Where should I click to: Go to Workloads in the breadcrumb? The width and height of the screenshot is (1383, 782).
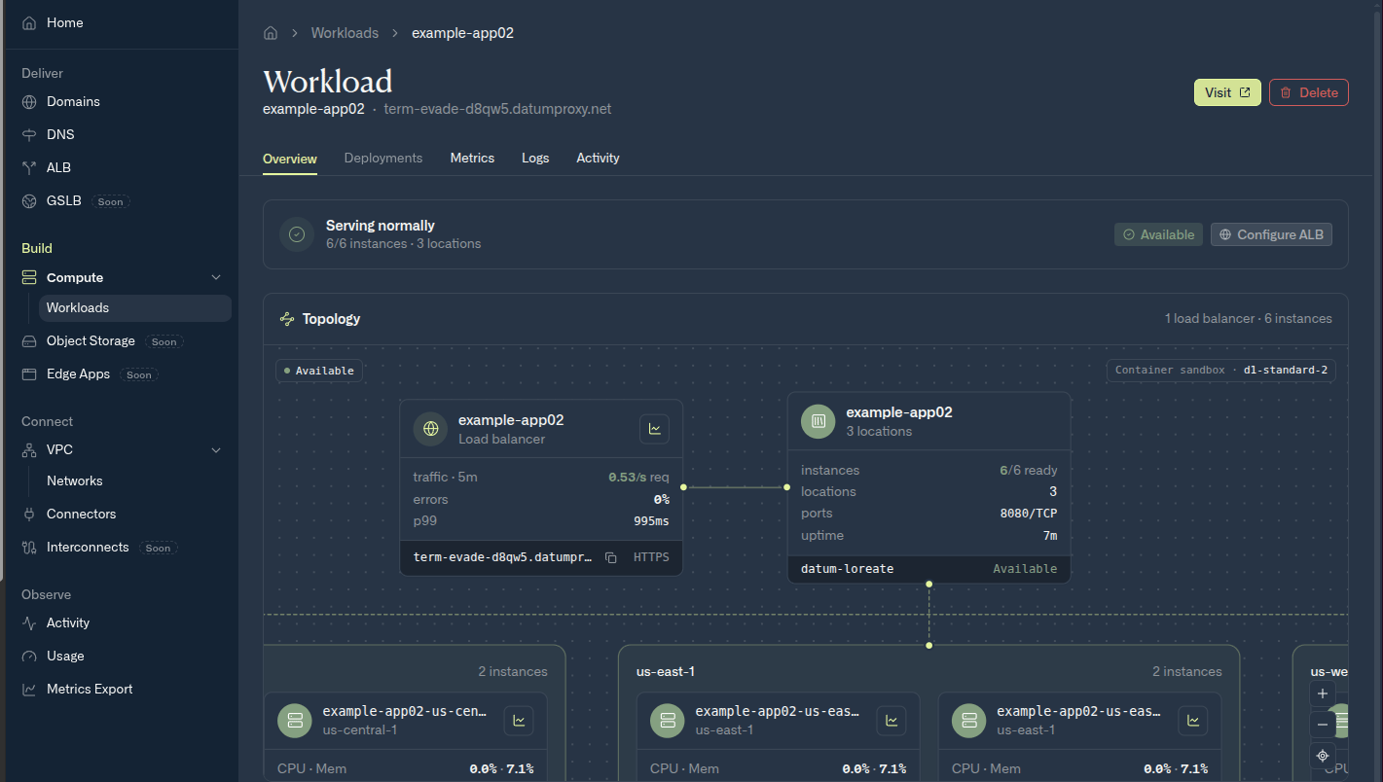(345, 33)
